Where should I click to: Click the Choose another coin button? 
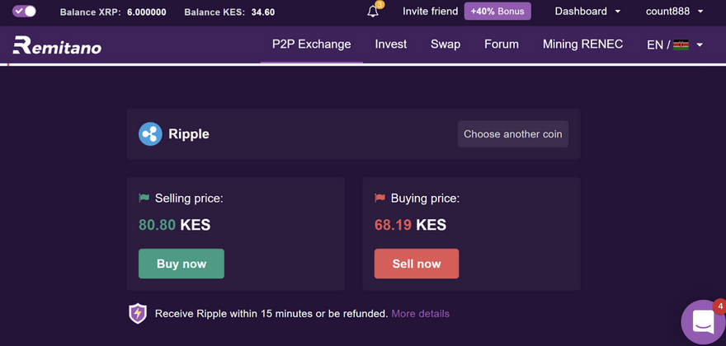tap(512, 134)
